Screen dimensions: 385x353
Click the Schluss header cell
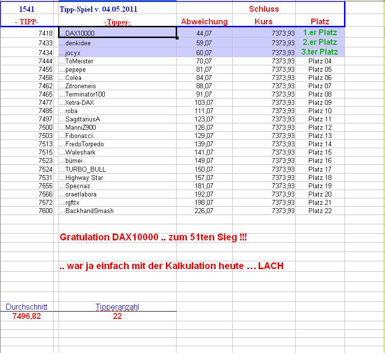coord(264,9)
